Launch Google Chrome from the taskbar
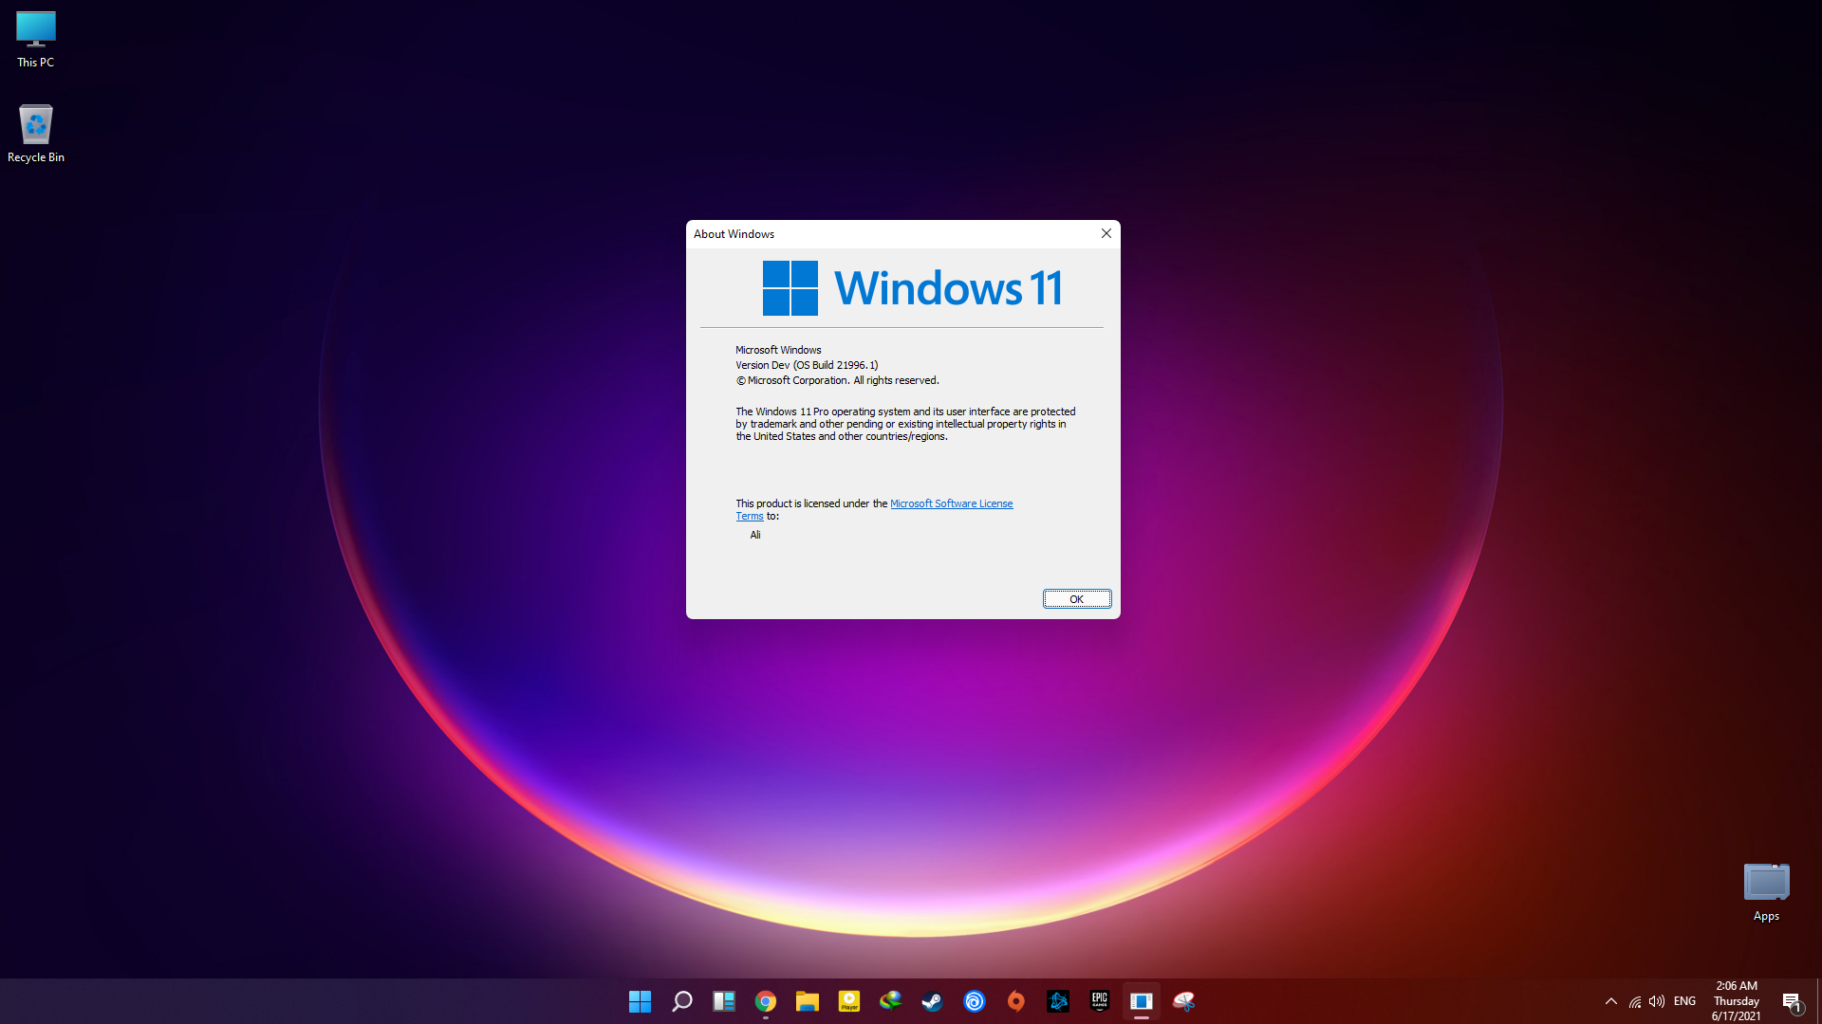1822x1024 pixels. point(765,1001)
